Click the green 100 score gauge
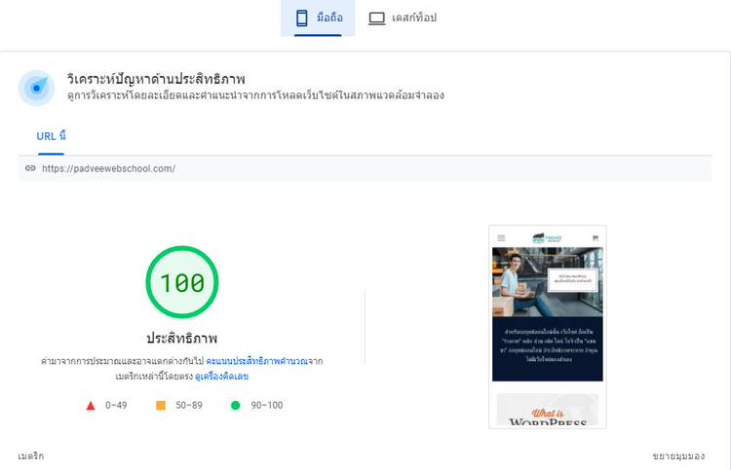 click(x=182, y=283)
